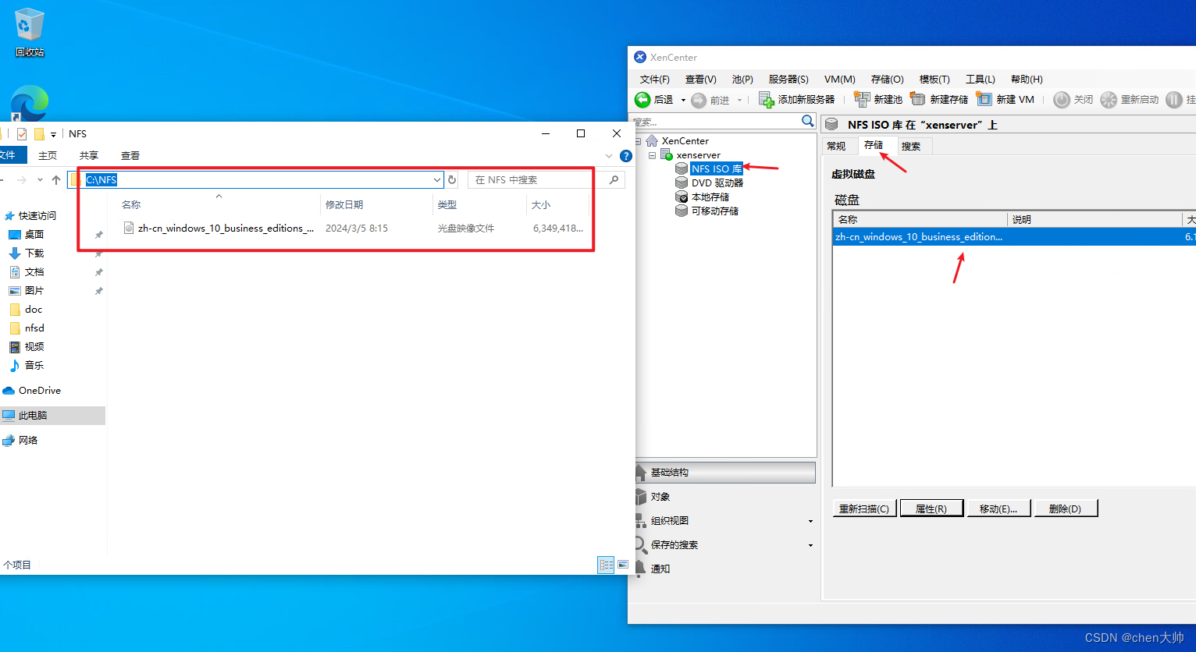
Task: Open the 共享 ribbon tab in Explorer
Action: [x=89, y=156]
